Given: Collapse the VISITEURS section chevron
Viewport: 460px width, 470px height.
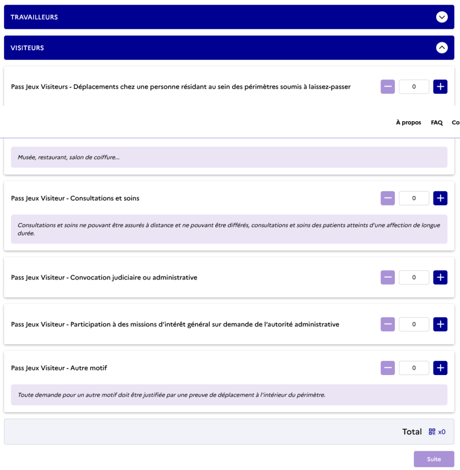Looking at the screenshot, I should coord(442,48).
